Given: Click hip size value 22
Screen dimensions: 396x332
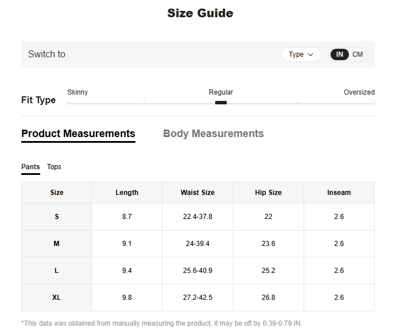Looking at the screenshot, I should 268,217.
